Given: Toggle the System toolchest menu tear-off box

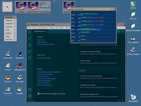Looking at the screenshot, I should coord(15,33).
